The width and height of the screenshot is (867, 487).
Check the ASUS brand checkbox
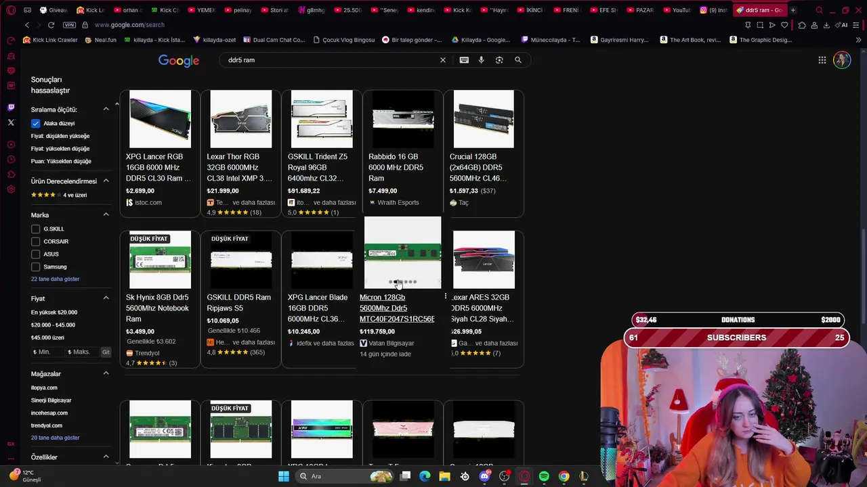pyautogui.click(x=35, y=254)
